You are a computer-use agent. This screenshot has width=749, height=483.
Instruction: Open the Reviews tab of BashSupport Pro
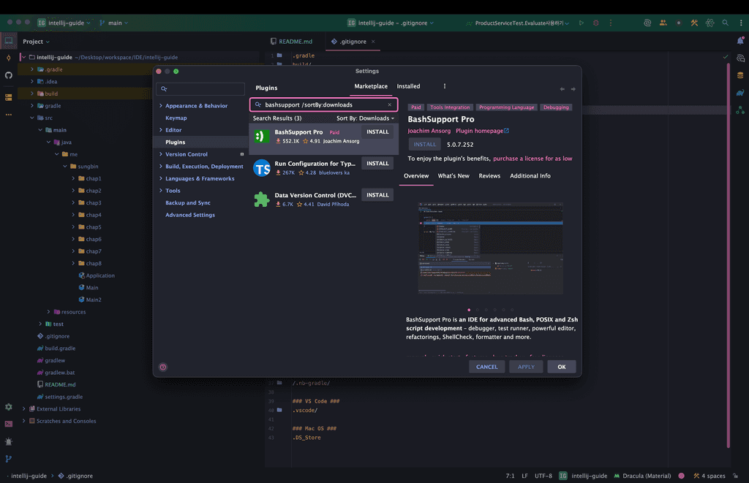(489, 176)
